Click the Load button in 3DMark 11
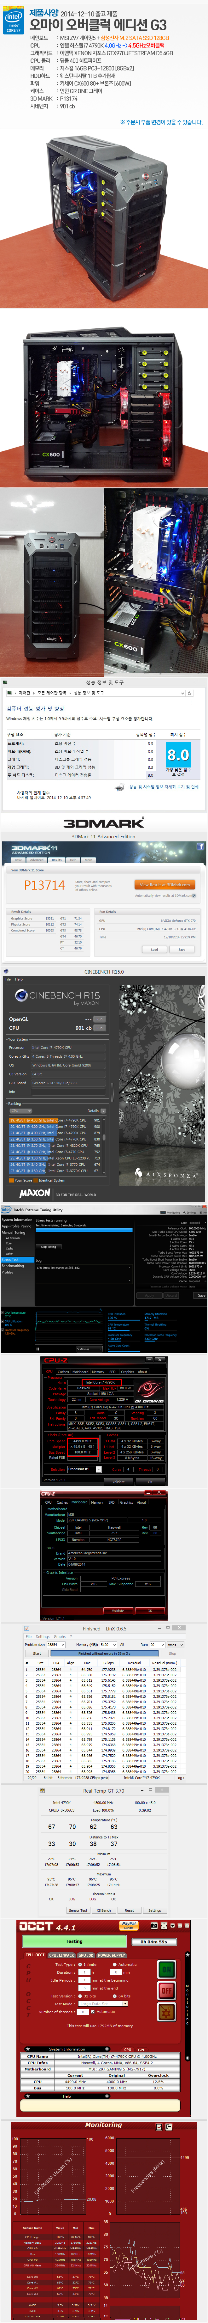The image size is (208, 2323). (154, 950)
